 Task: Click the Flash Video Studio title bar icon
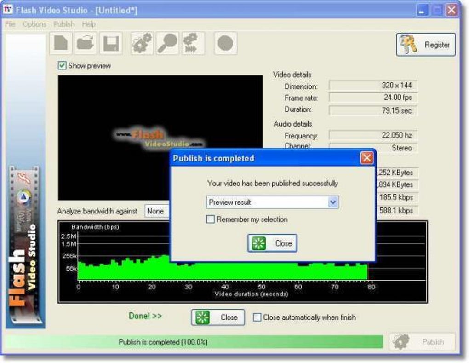pyautogui.click(x=8, y=10)
